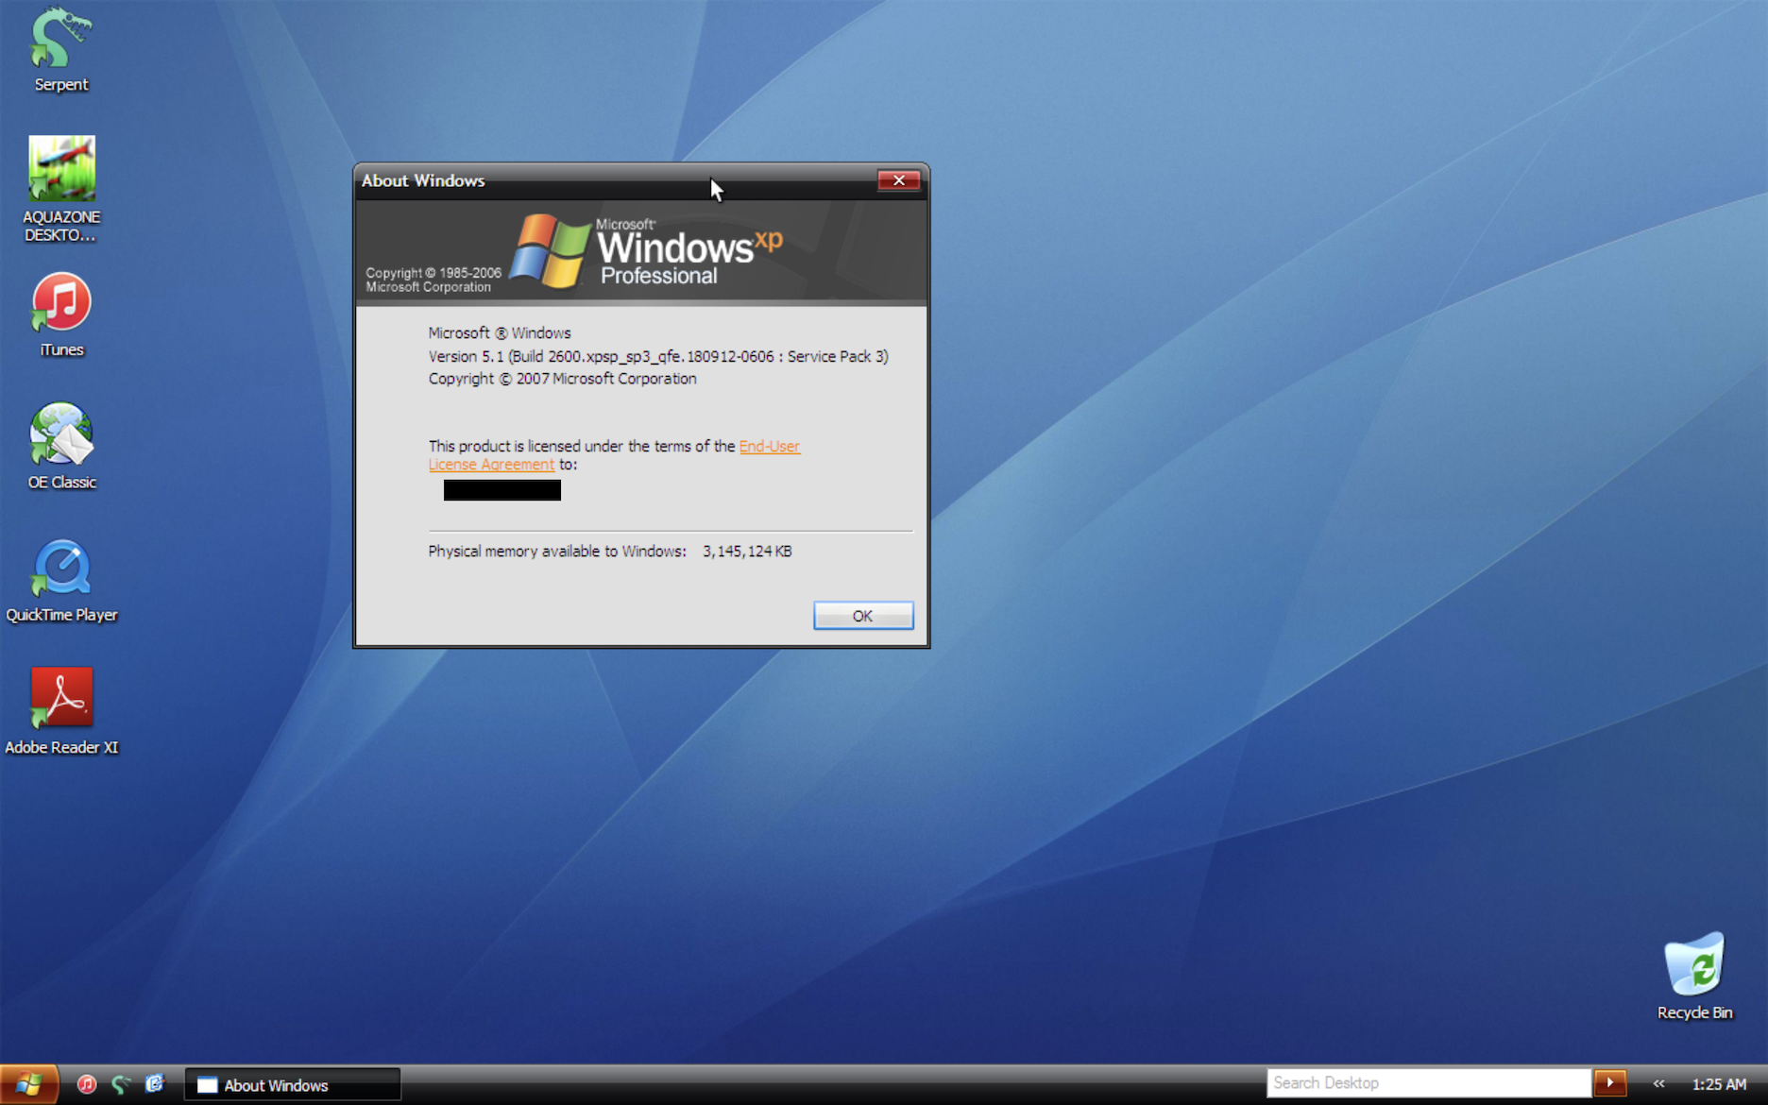
Task: Launch Serpent from quick launch bar
Action: [121, 1084]
